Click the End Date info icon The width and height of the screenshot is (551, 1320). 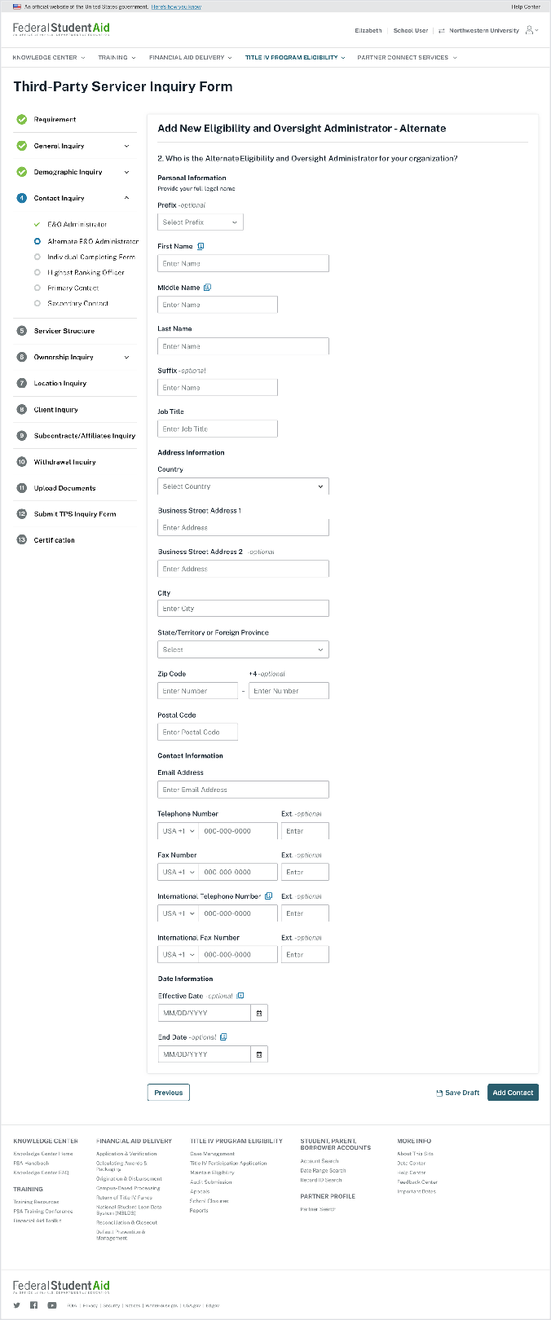tap(223, 1037)
